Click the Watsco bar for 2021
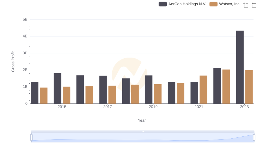Image resolution: width=260 pixels, height=150 pixels. click(203, 89)
